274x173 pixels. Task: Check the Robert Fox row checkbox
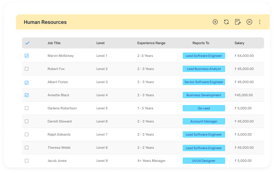click(27, 69)
